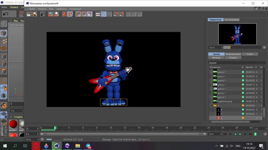Viewport: 268px width, 150px height.
Task: Switch to the Информация tab
Action: pos(233,54)
